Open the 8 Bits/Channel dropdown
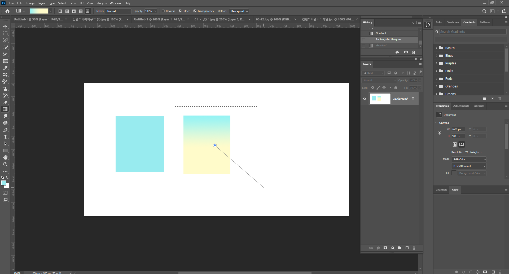The image size is (509, 274). pyautogui.click(x=469, y=166)
